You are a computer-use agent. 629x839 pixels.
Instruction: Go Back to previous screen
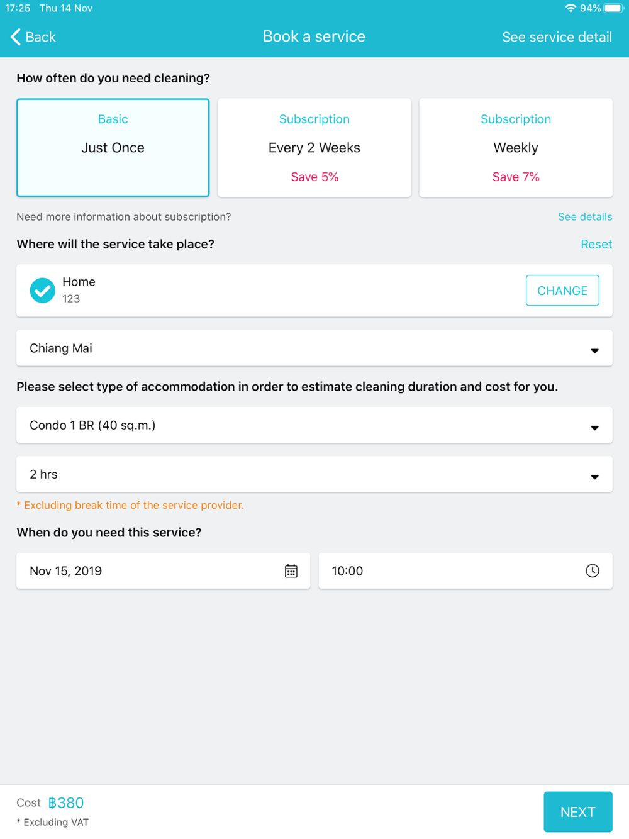pos(33,37)
